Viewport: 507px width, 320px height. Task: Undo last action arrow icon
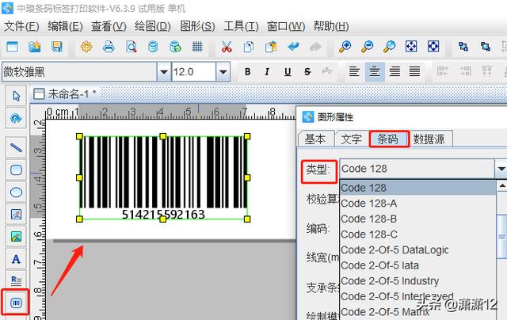293,47
